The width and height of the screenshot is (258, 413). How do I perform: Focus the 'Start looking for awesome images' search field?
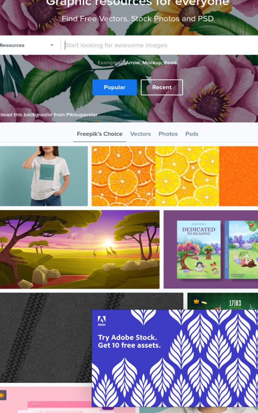(160, 45)
